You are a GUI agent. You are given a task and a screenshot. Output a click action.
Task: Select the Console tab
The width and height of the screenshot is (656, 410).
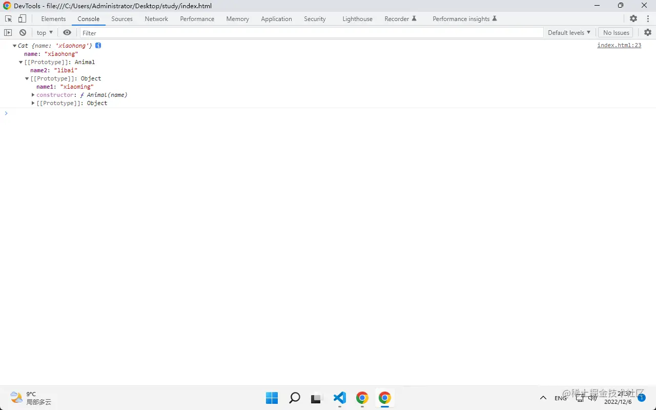pos(89,19)
